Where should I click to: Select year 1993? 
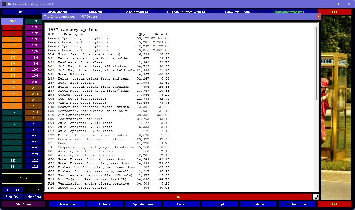pos(33,27)
